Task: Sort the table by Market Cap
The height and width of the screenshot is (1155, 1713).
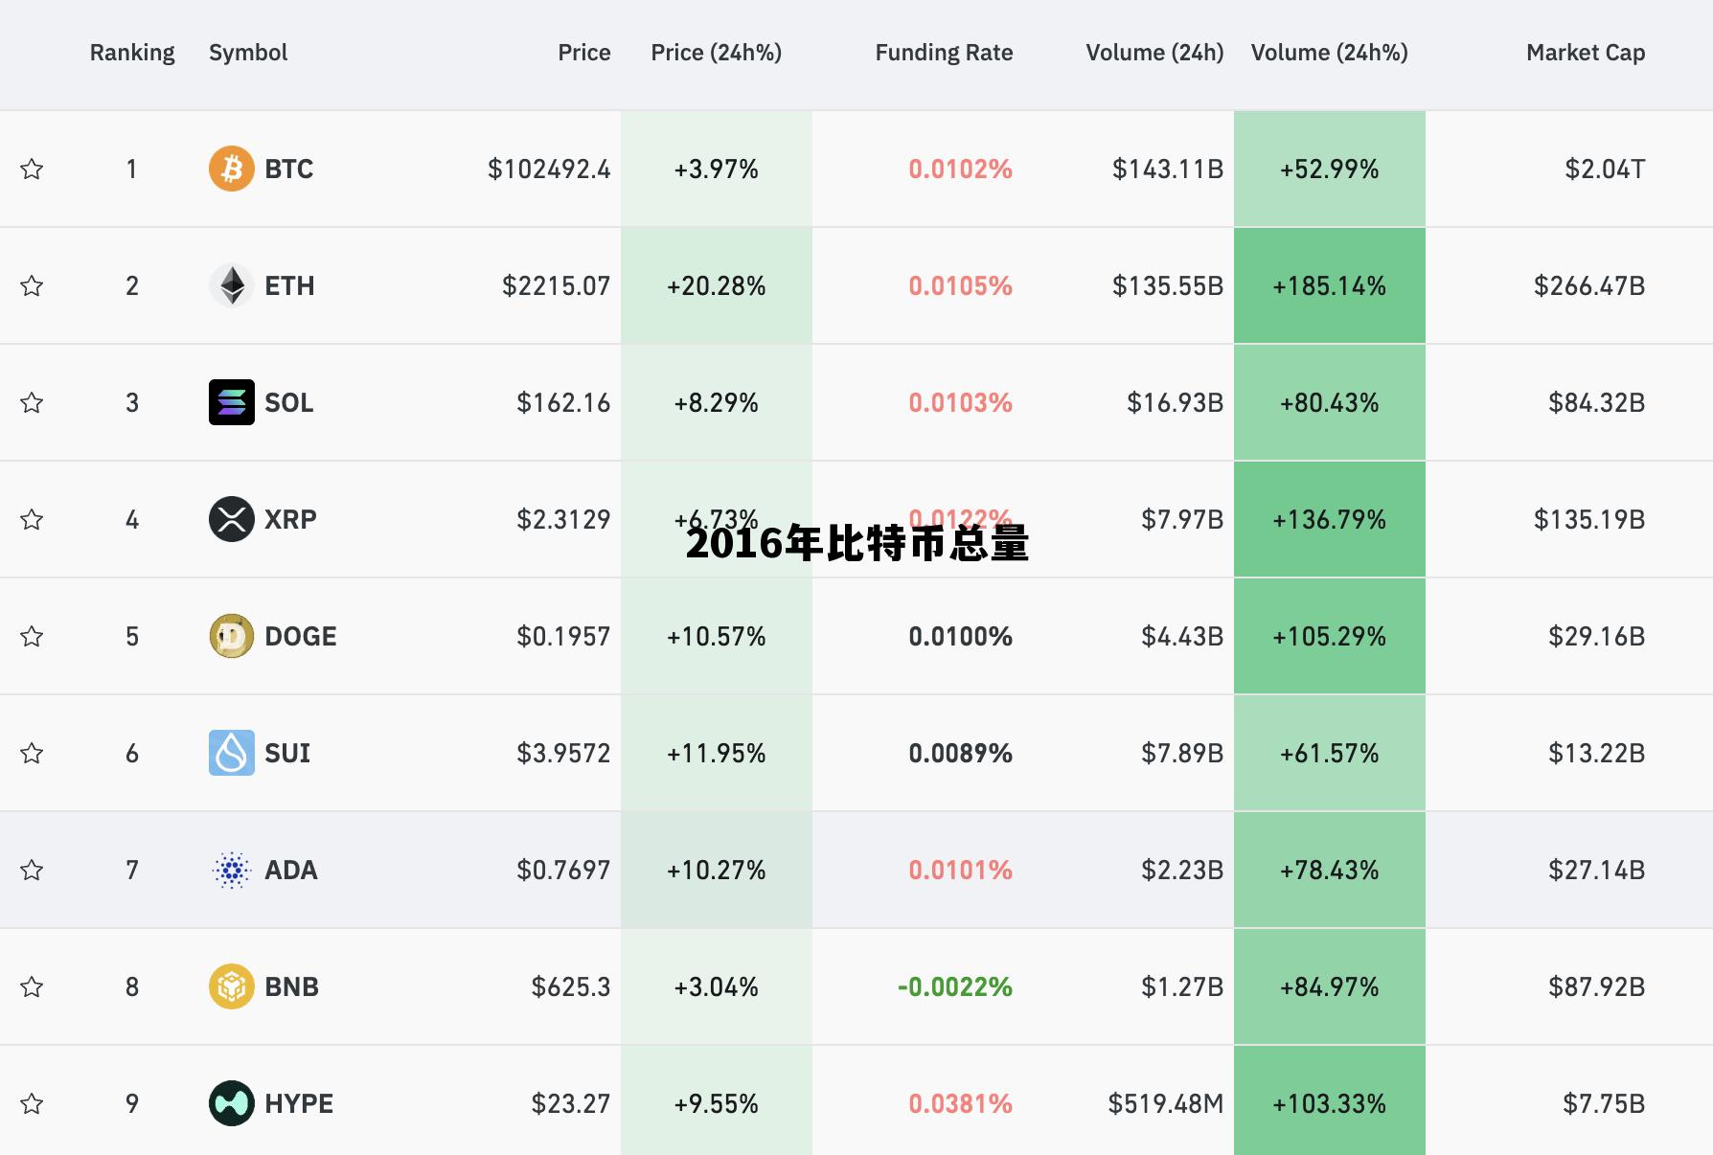Action: [1586, 53]
